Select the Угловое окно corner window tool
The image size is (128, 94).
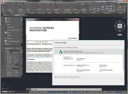tap(9, 27)
